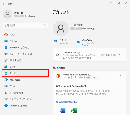Screen dimensions: 130x115
Task: Click the gaming controller icon
Action: click(x=6, y=86)
